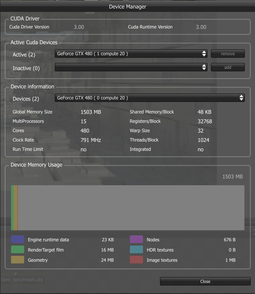This screenshot has height=294, width=255.
Task: Click the Image textures 1 MB value
Action: point(230,260)
